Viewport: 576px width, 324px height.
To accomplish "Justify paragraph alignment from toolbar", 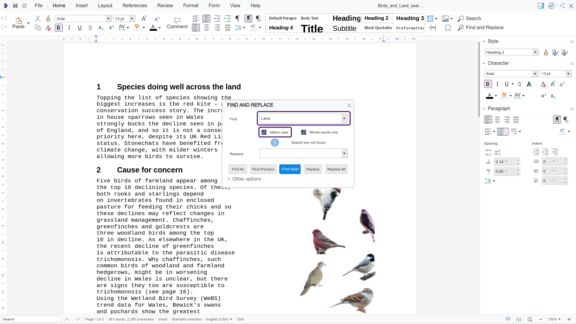I will (227, 28).
